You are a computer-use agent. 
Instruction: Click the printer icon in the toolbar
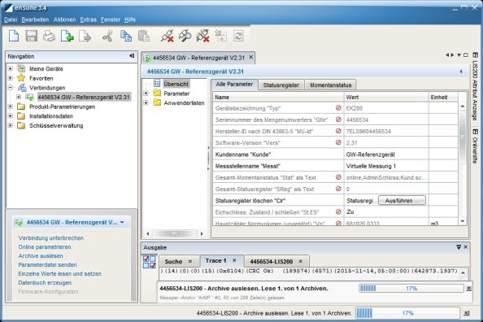pos(49,36)
